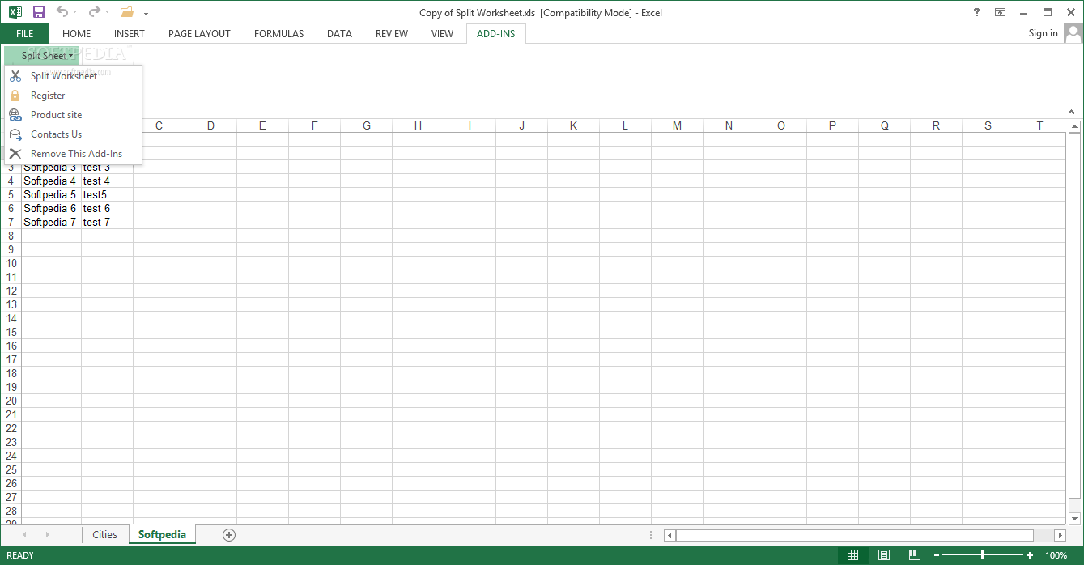Select column D header

[x=210, y=125]
